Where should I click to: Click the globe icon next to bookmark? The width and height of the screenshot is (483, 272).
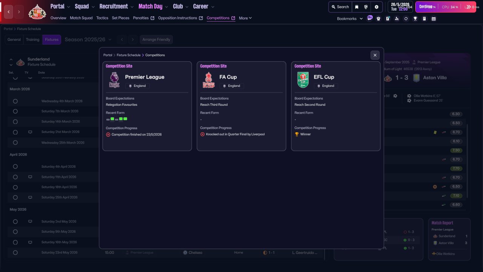tap(366, 7)
